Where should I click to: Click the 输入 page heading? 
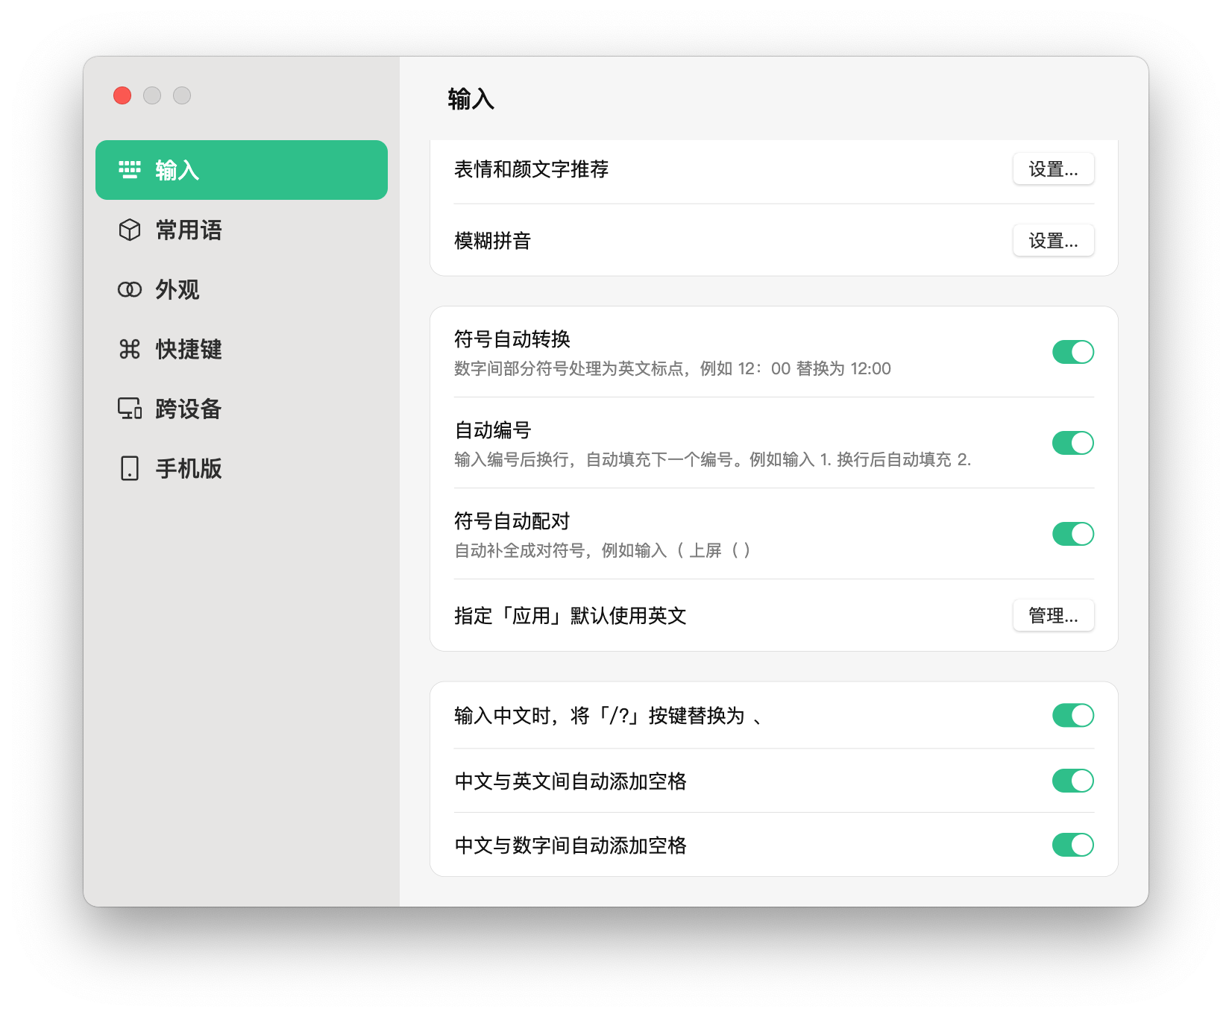471,99
